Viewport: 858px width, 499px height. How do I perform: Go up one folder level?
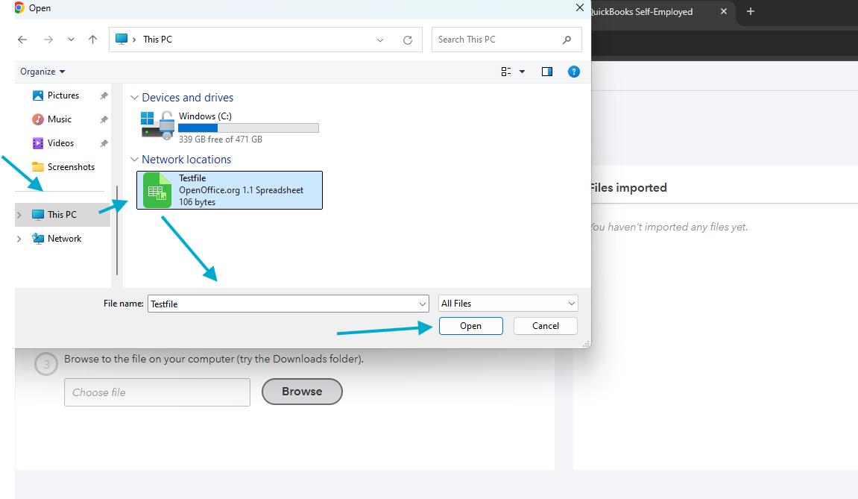click(x=93, y=40)
